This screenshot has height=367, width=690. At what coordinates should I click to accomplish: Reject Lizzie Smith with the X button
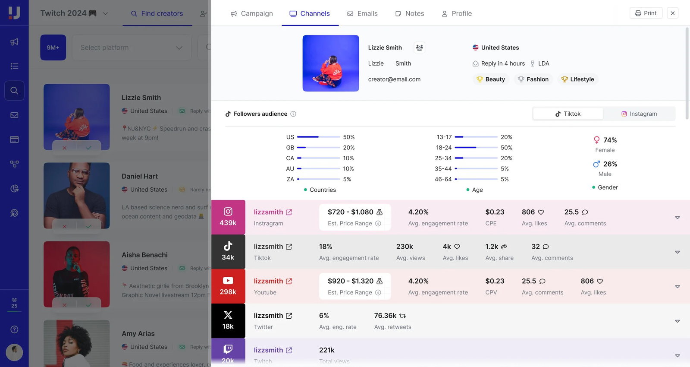pyautogui.click(x=64, y=148)
